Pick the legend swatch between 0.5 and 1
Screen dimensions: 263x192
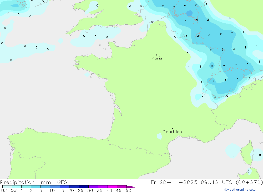click(x=17, y=187)
